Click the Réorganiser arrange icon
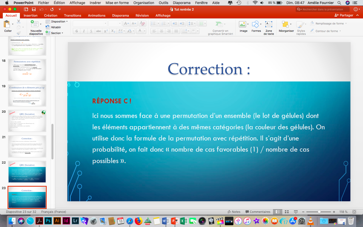Image resolution: width=363 pixels, height=227 pixels. point(285,25)
